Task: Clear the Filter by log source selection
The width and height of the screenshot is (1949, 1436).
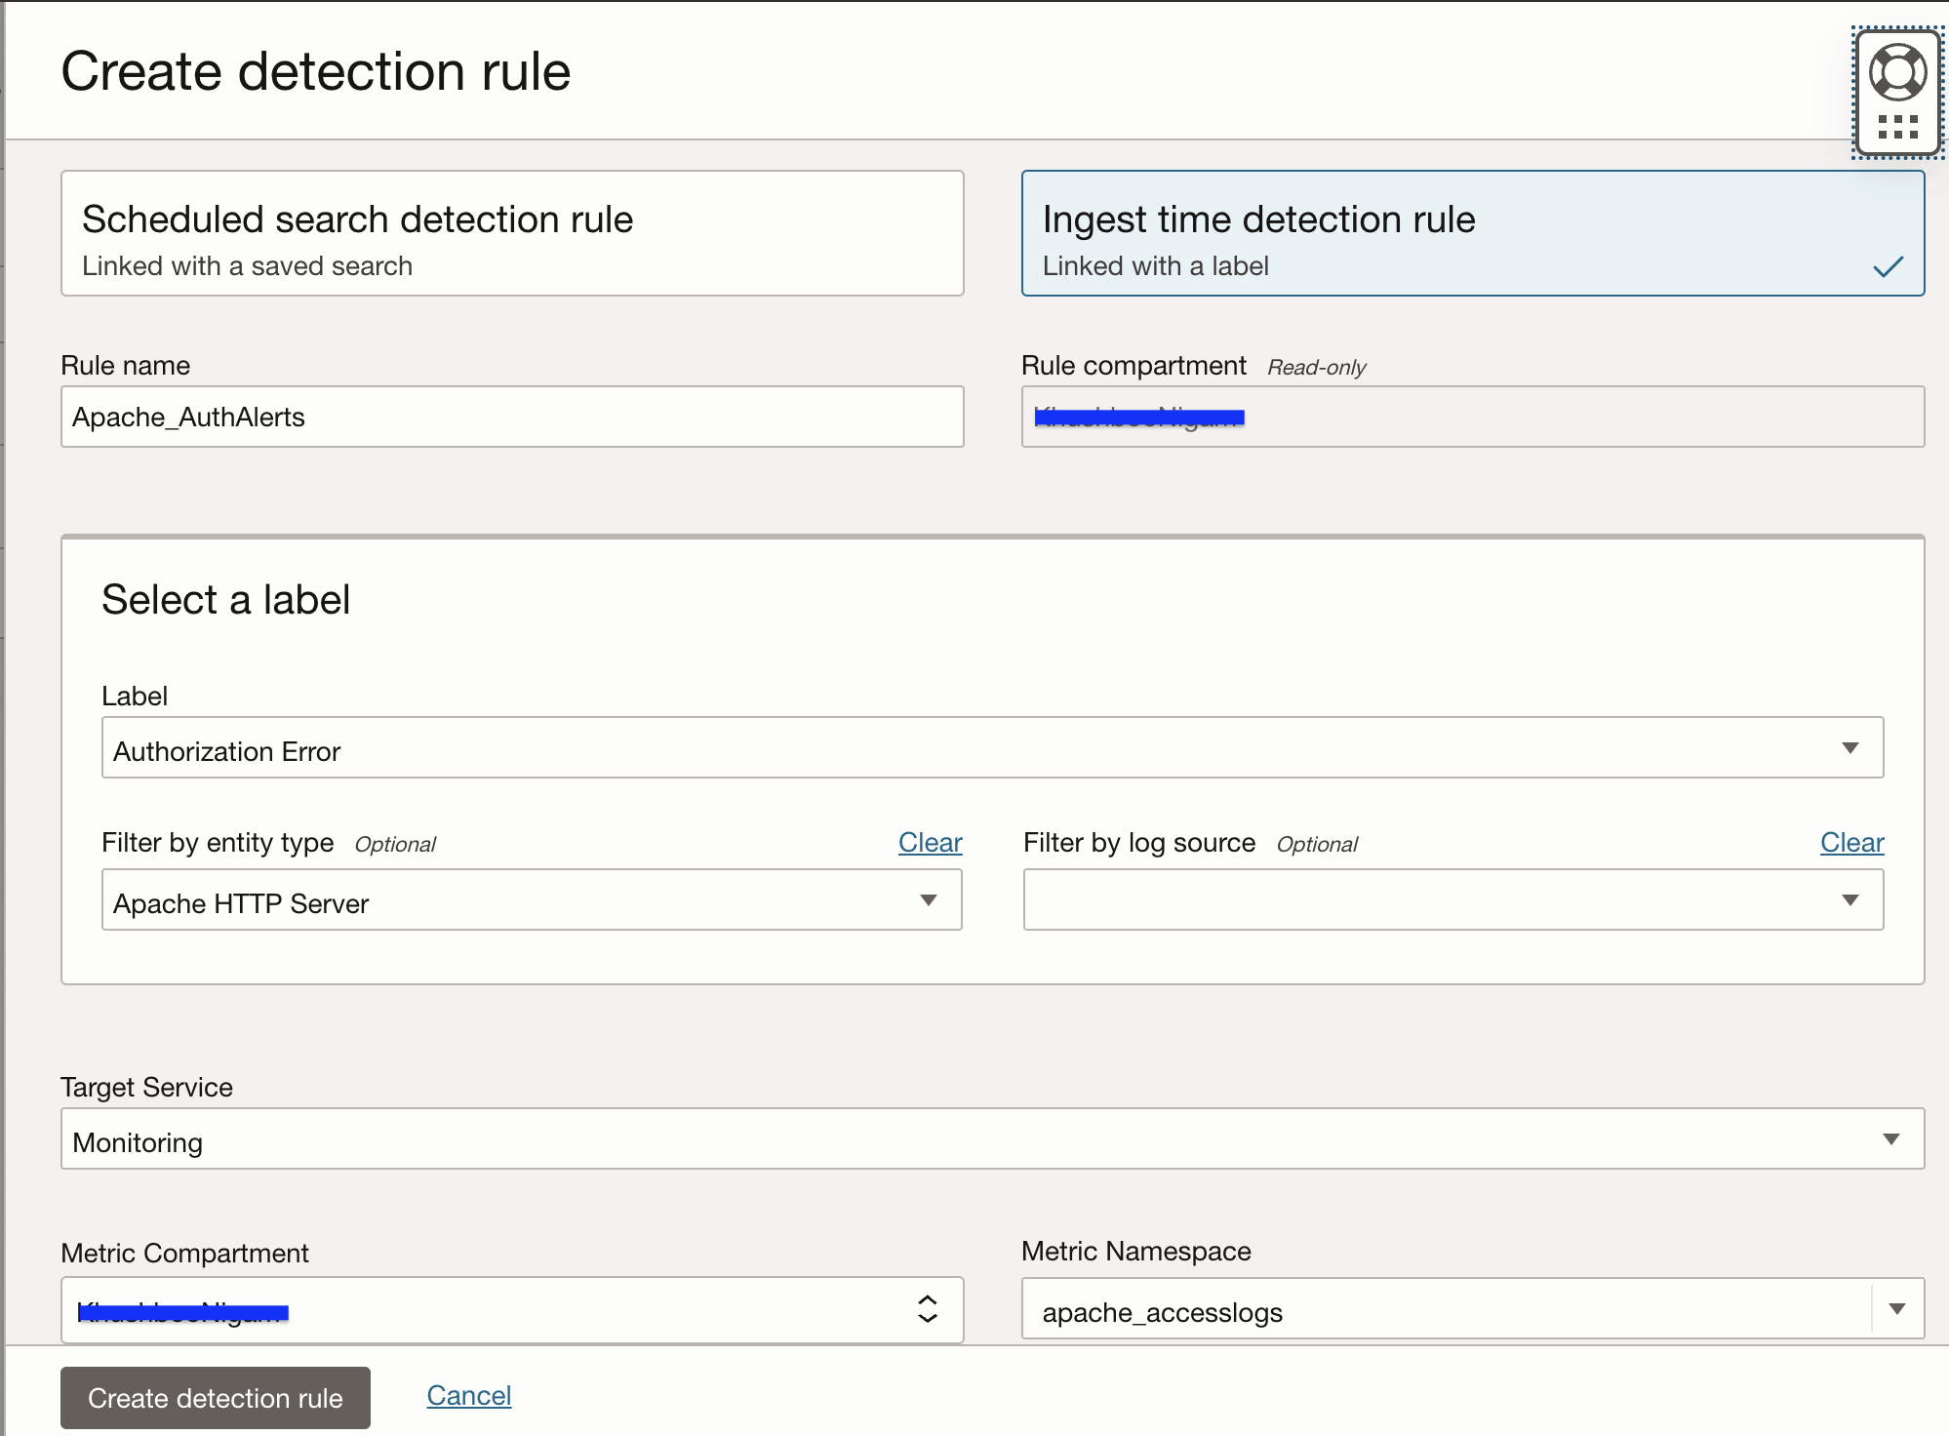Action: (x=1850, y=842)
